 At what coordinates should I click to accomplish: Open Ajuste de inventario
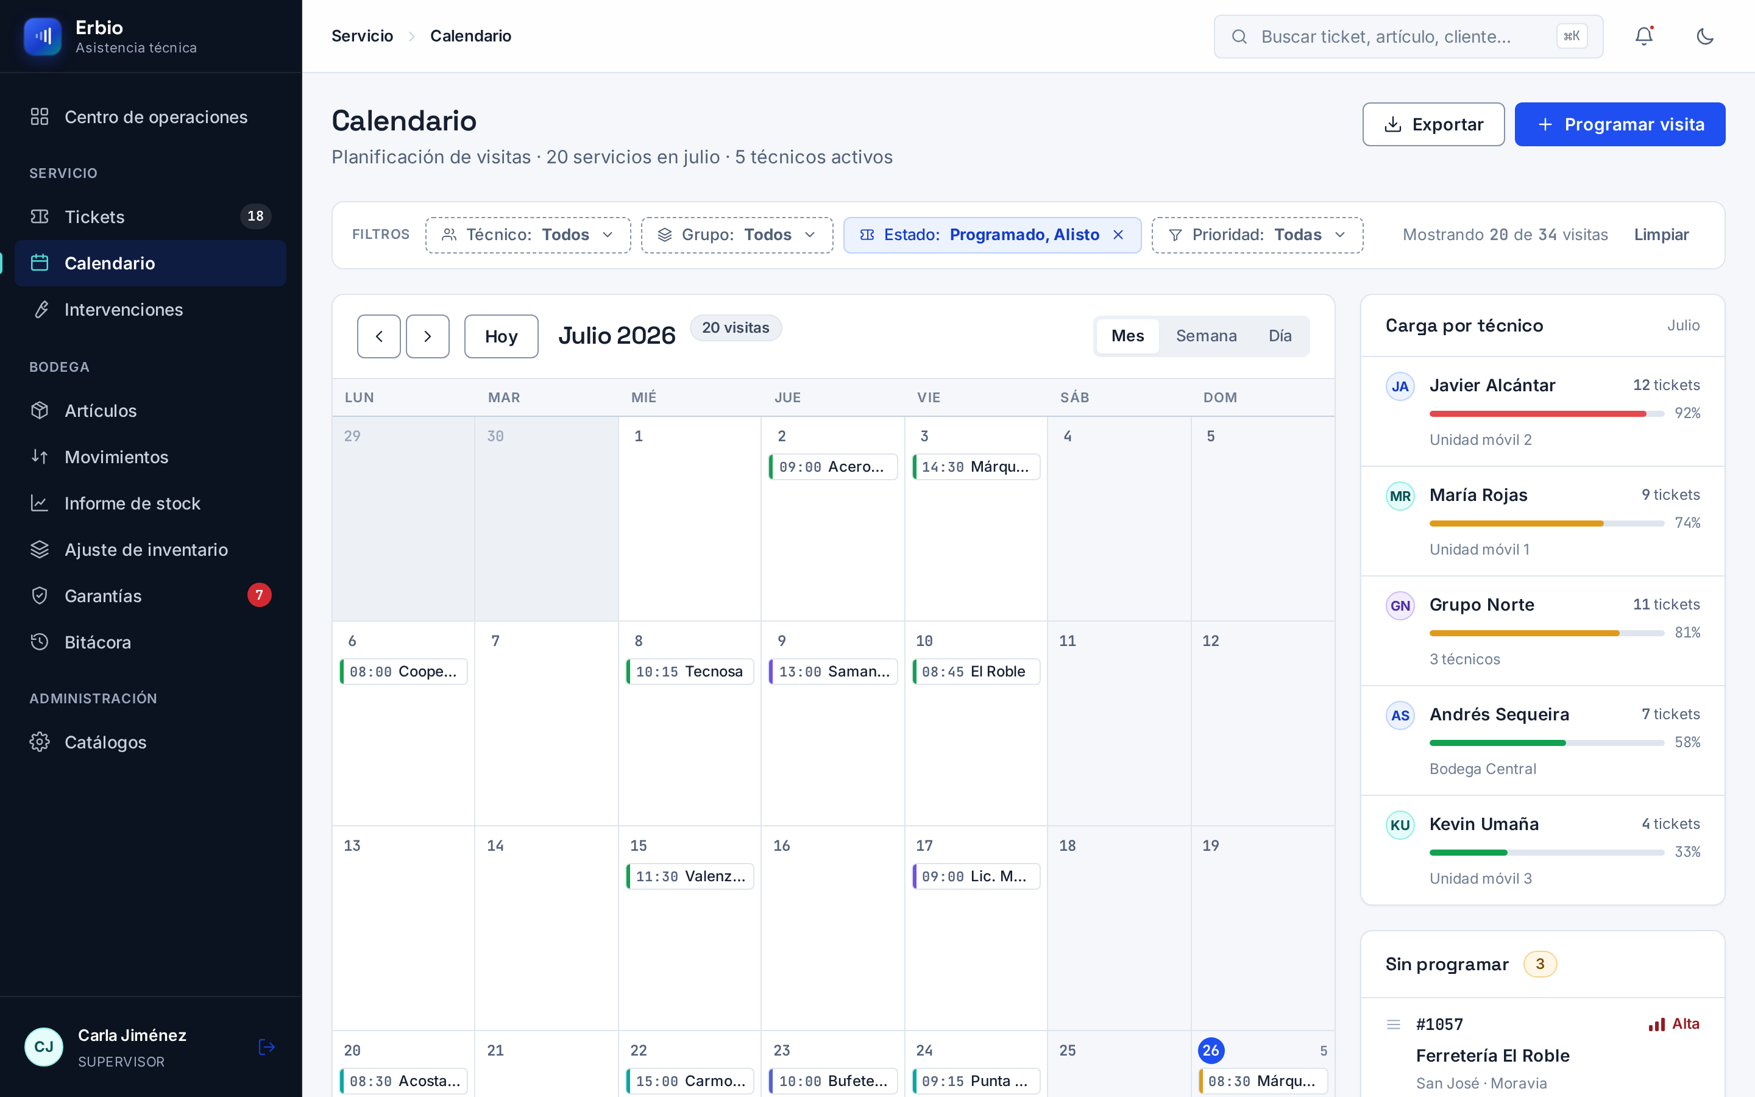pos(150,549)
